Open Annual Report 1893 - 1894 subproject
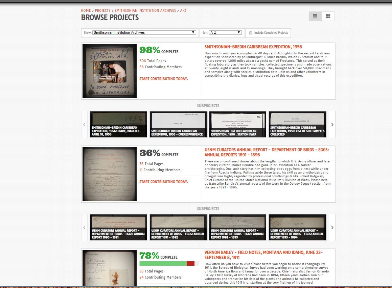The height and width of the screenshot is (288, 392). tap(297, 227)
